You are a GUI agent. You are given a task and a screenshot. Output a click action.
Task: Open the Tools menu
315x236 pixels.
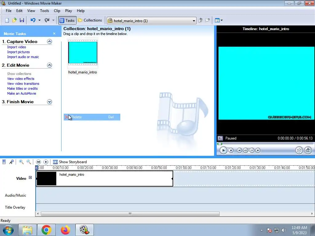44,11
